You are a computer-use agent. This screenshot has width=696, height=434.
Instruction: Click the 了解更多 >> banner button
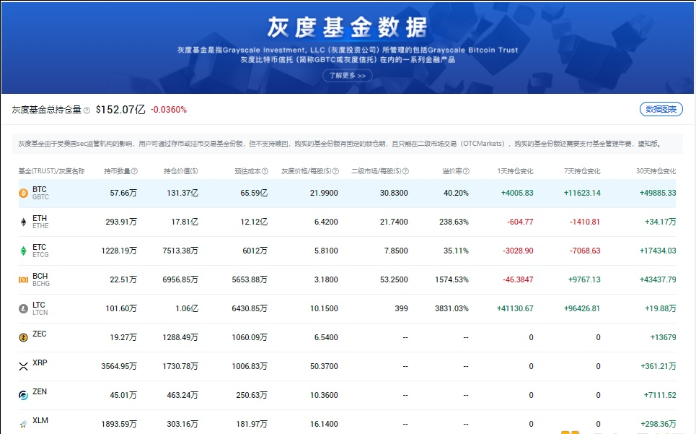pyautogui.click(x=348, y=76)
